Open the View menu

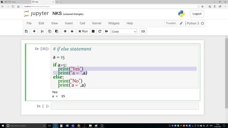click(55, 23)
